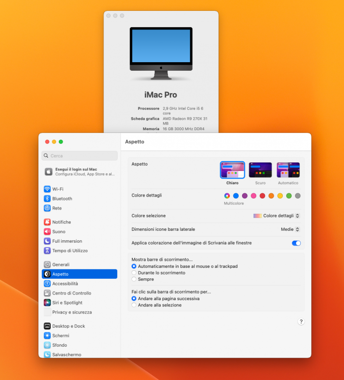Open Generali settings pane
Viewport: 344px width, 380px height.
point(79,265)
